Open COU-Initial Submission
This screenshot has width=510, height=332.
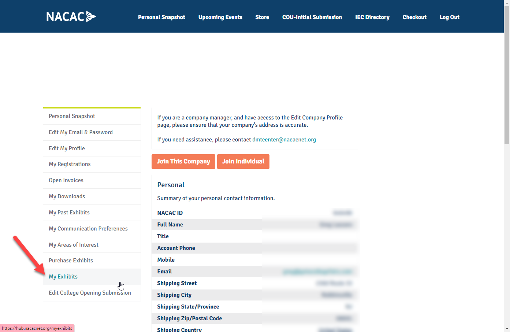pyautogui.click(x=312, y=17)
